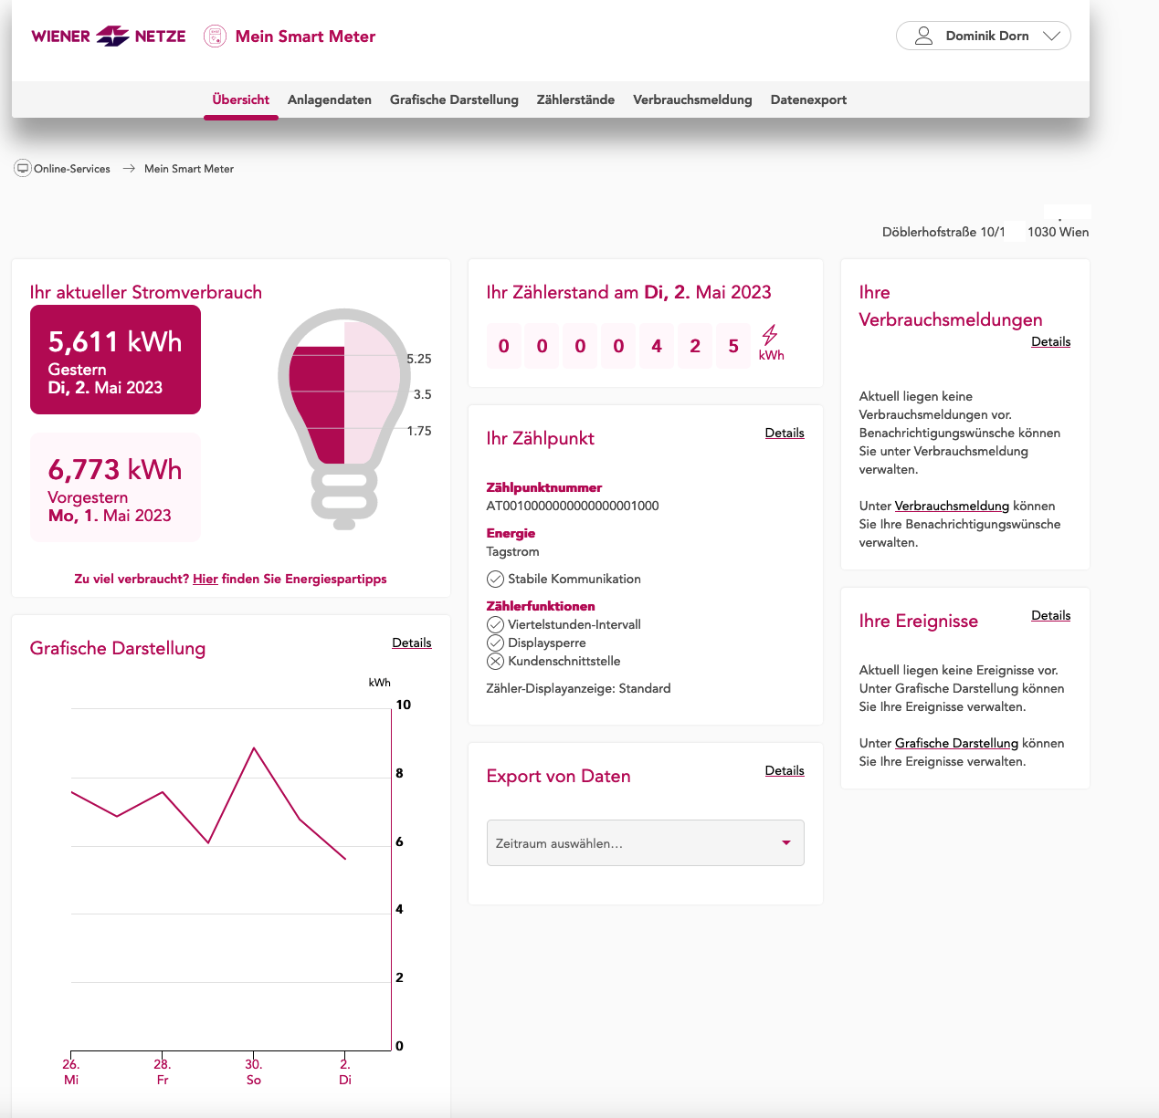1159x1118 pixels.
Task: Click the user profile avatar icon
Action: click(x=923, y=36)
